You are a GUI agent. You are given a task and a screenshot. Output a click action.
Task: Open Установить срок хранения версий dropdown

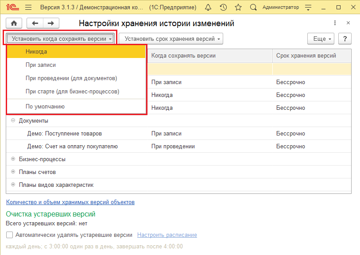171,39
